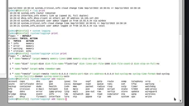Click the 'logged in from 10.55.8.44 via winbox' line

pyautogui.click(x=58, y=21)
